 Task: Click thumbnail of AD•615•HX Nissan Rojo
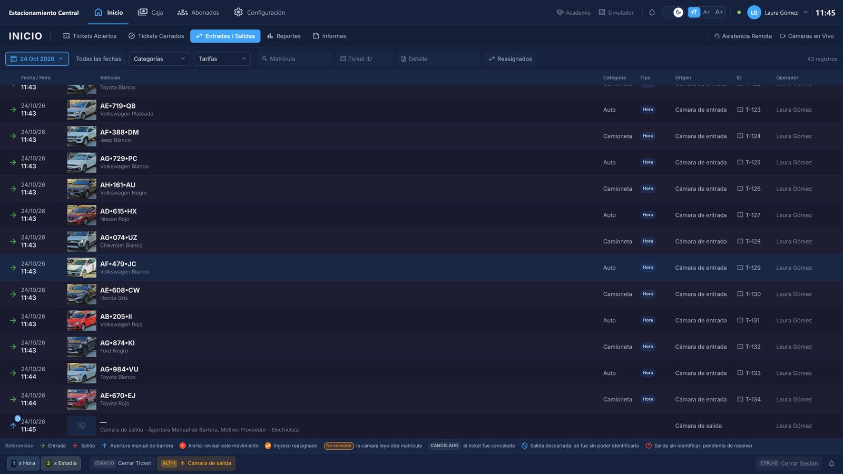coord(82,215)
